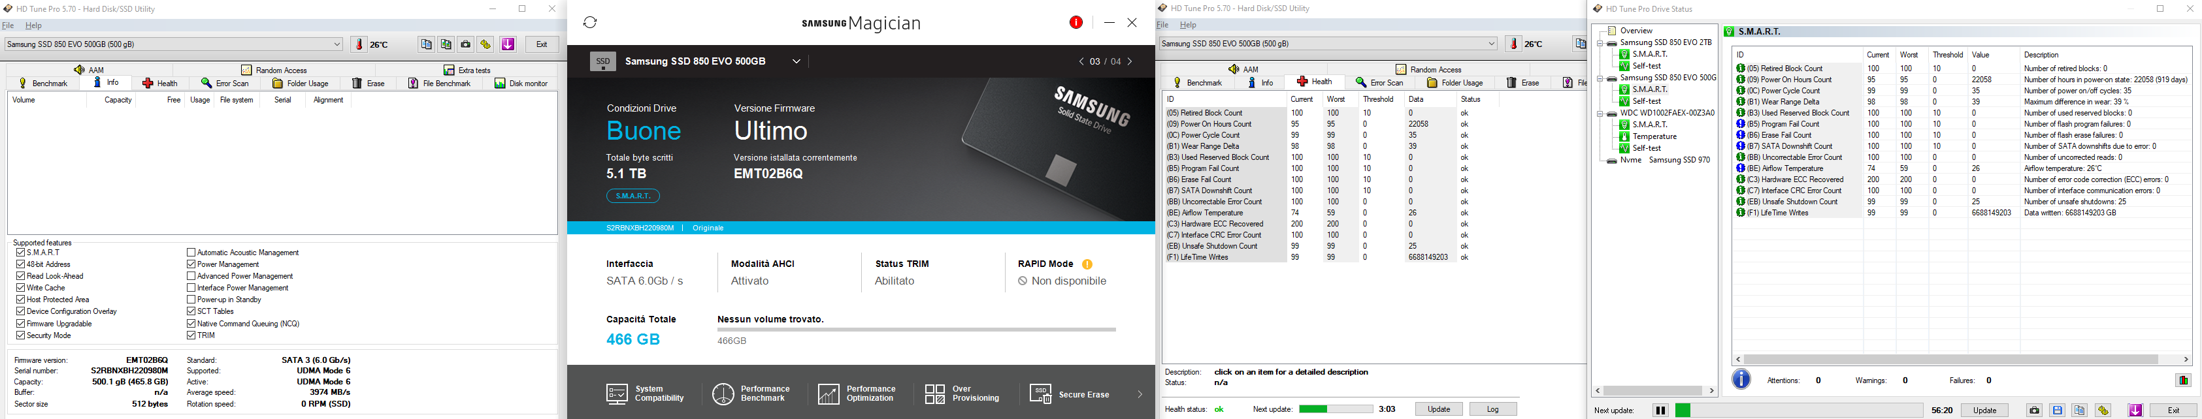2202x419 pixels.
Task: Switch to Benchmark tab in left HD Tune
Action: (44, 84)
